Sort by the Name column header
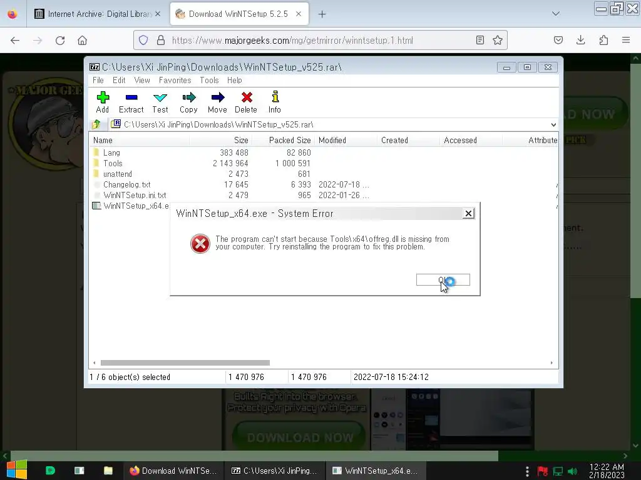 (x=139, y=140)
